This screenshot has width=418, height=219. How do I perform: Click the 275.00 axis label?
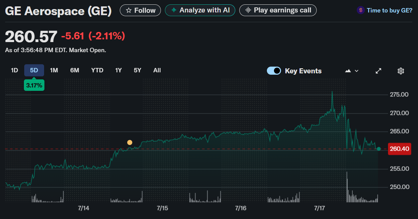[x=399, y=95]
